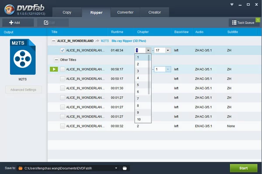Click the orange folder icon by Save to

(x=21, y=168)
